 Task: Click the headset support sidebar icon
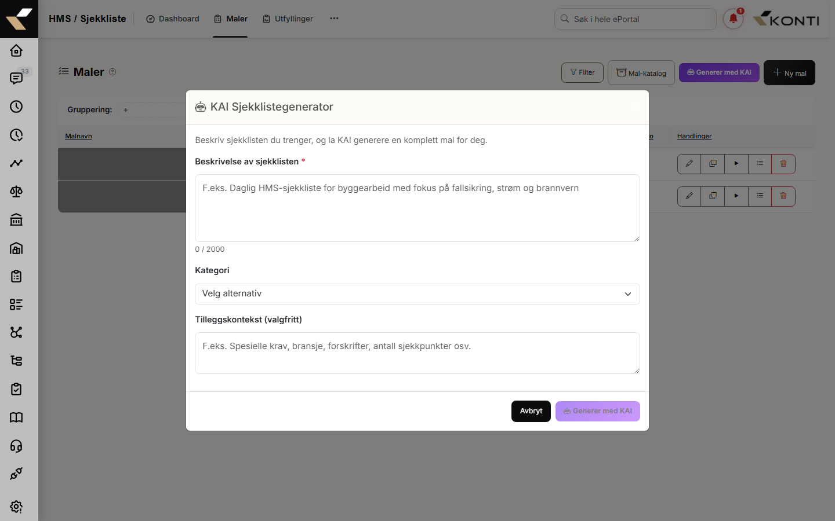click(16, 446)
